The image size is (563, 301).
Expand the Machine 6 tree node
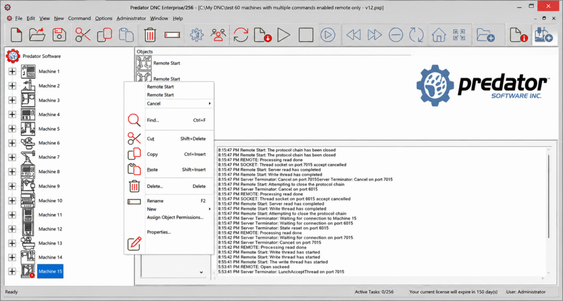click(x=12, y=143)
